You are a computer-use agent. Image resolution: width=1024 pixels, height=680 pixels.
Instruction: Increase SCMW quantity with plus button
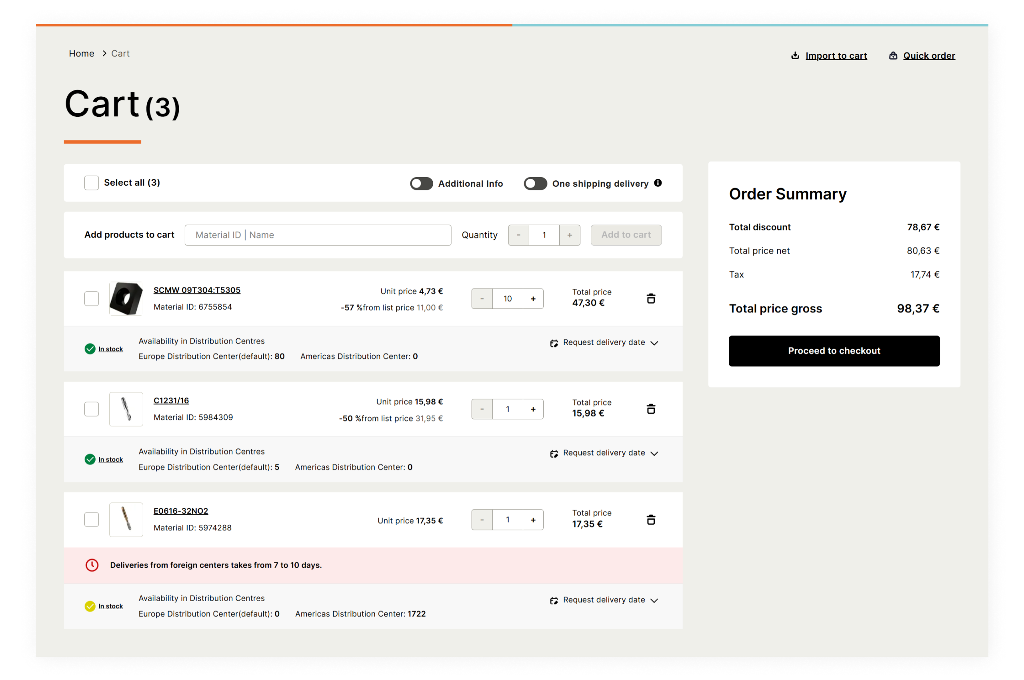coord(533,298)
